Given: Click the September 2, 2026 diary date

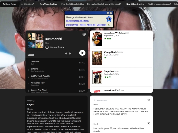Looking at the screenshot, I should [112, 74].
